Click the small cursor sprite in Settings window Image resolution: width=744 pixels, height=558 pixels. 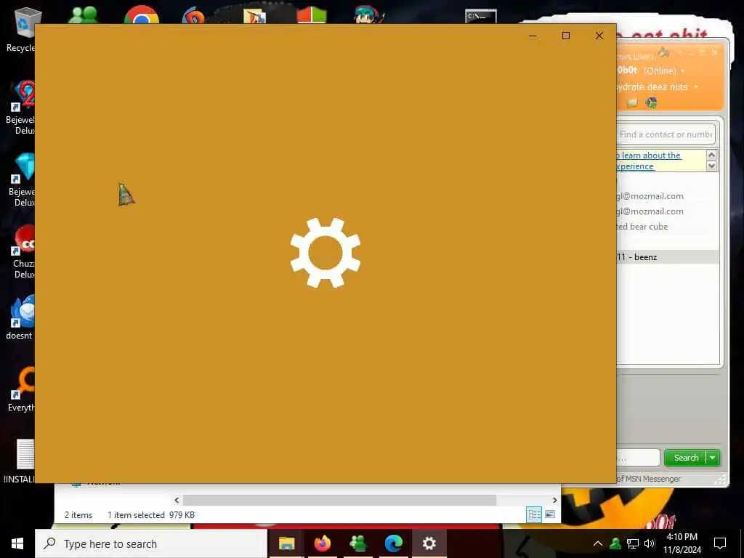click(x=126, y=195)
